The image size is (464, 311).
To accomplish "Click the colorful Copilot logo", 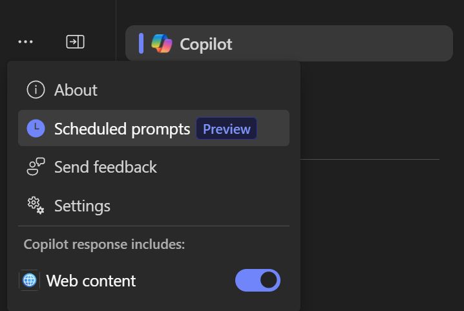I will point(162,44).
